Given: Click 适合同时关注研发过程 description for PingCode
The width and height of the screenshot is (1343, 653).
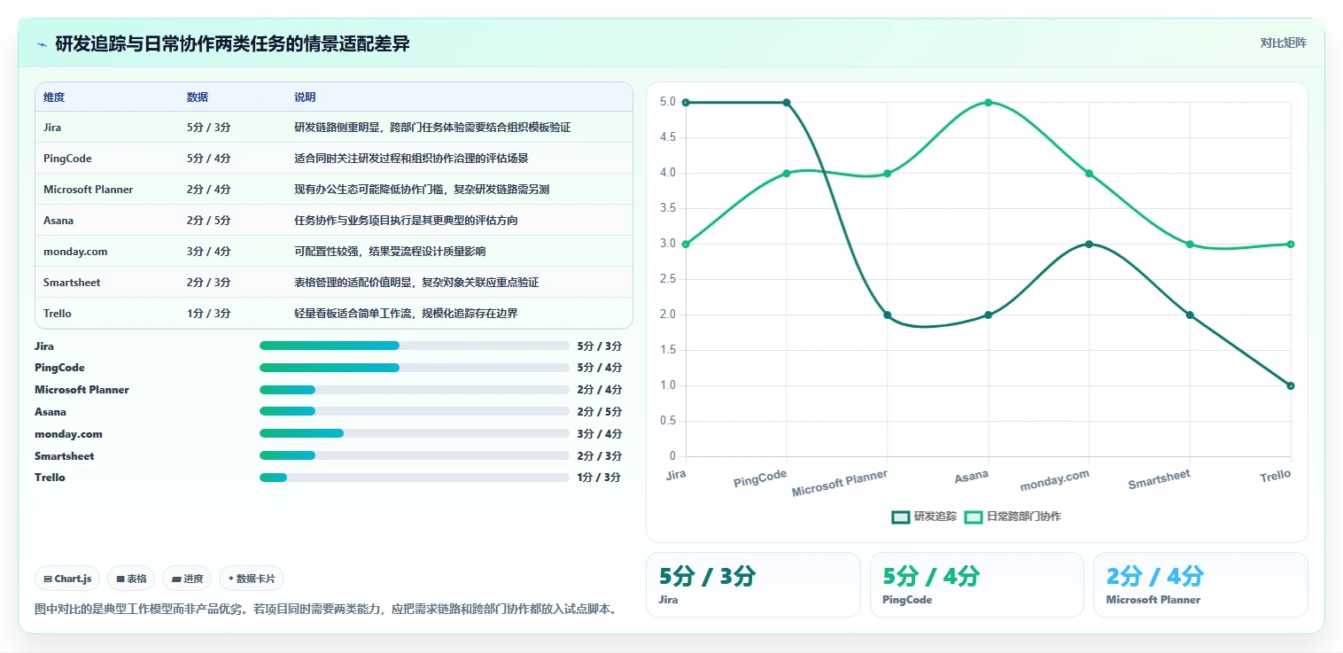Looking at the screenshot, I should coord(411,159).
